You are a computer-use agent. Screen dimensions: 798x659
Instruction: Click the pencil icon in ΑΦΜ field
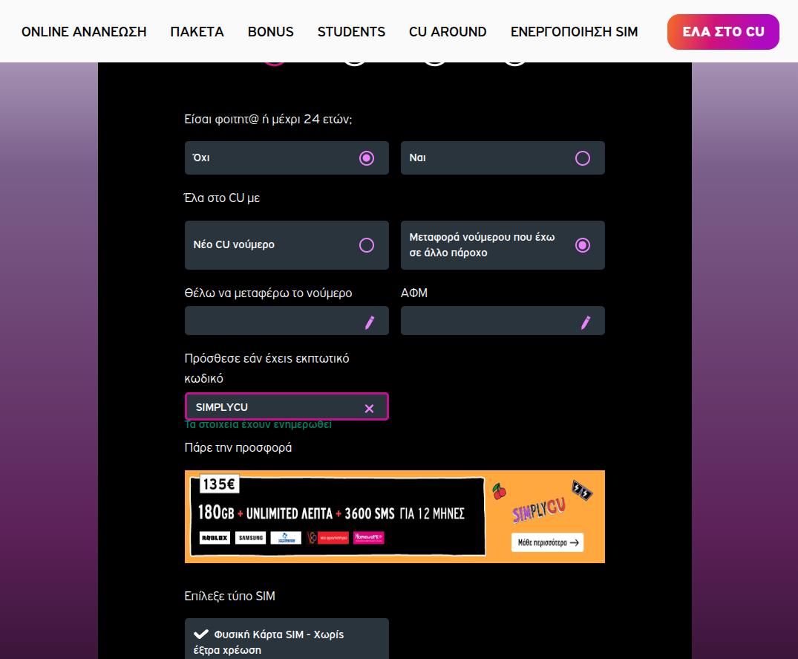point(586,322)
